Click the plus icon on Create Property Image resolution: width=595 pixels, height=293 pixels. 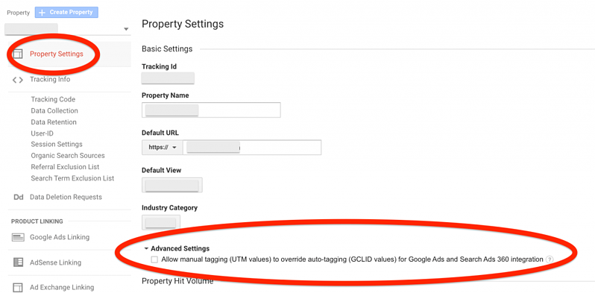[42, 13]
